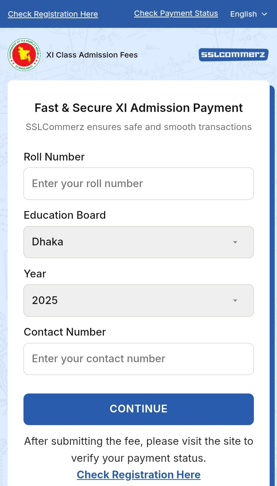Screen dimensions: 277x486
Task: Click the Education Board dropdown arrow
Action: pos(235,242)
